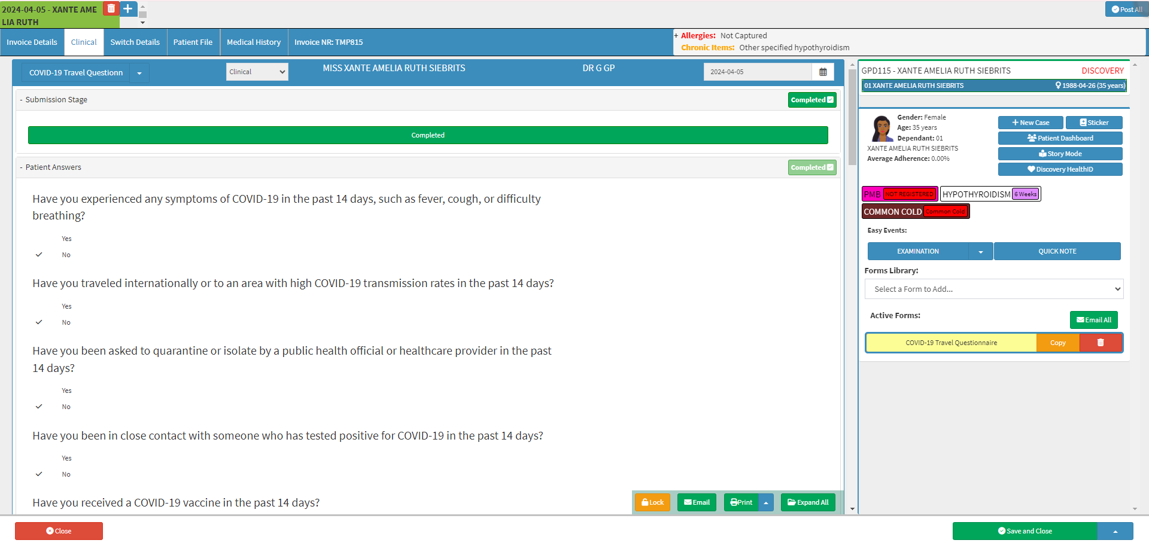Start an EXAMINATION easy event

(918, 251)
